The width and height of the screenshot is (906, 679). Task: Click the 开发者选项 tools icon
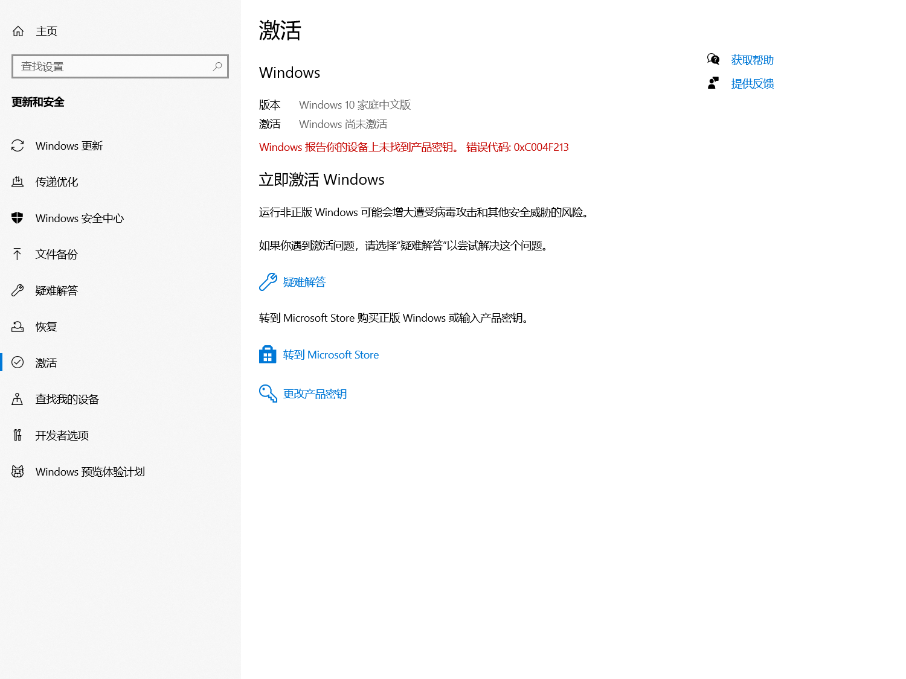click(18, 435)
